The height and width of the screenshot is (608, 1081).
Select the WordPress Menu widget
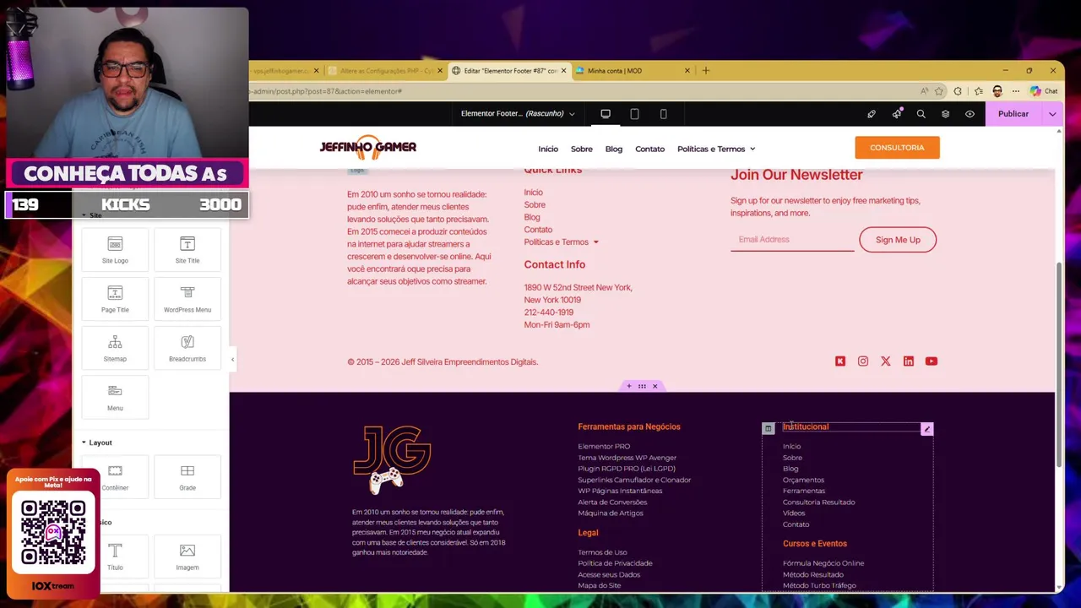[187, 298]
